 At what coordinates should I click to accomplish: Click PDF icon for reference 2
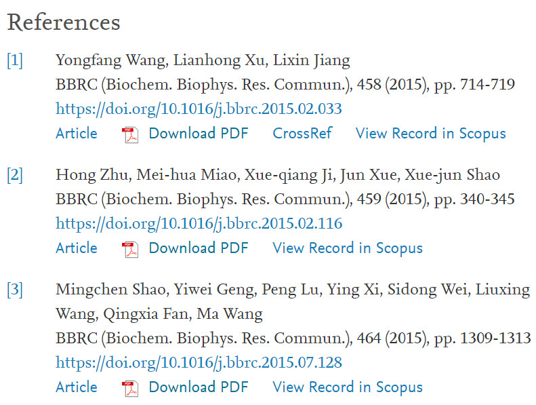click(129, 249)
